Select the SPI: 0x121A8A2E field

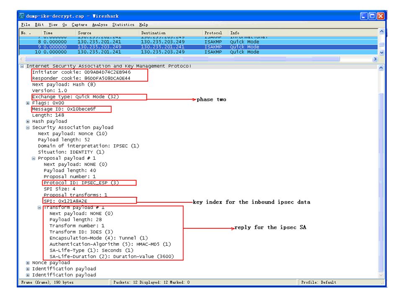pos(65,201)
